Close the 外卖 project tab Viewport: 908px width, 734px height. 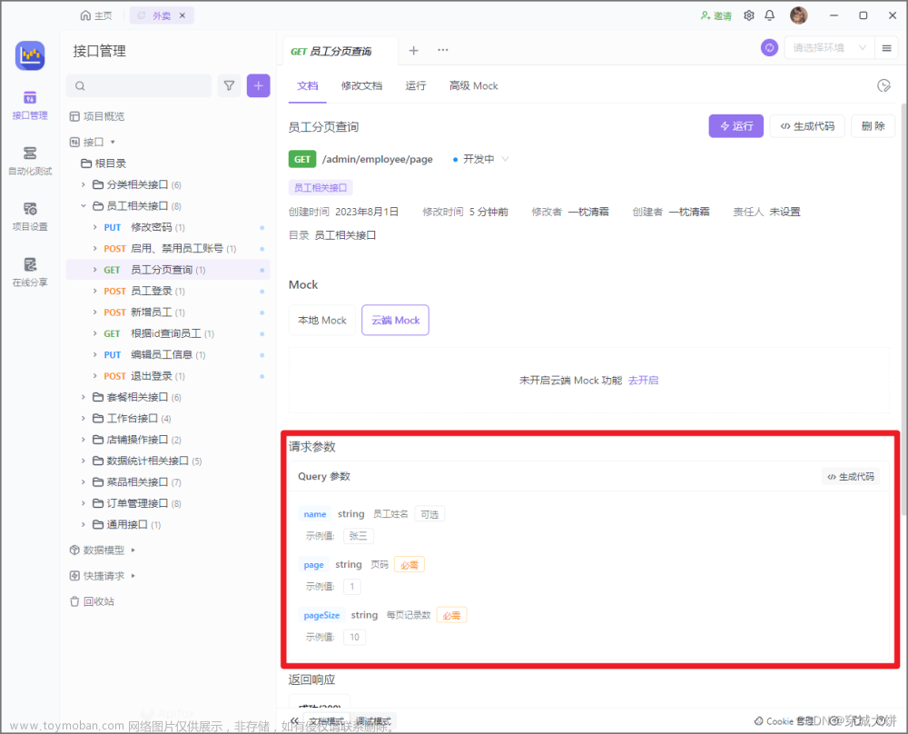point(183,15)
